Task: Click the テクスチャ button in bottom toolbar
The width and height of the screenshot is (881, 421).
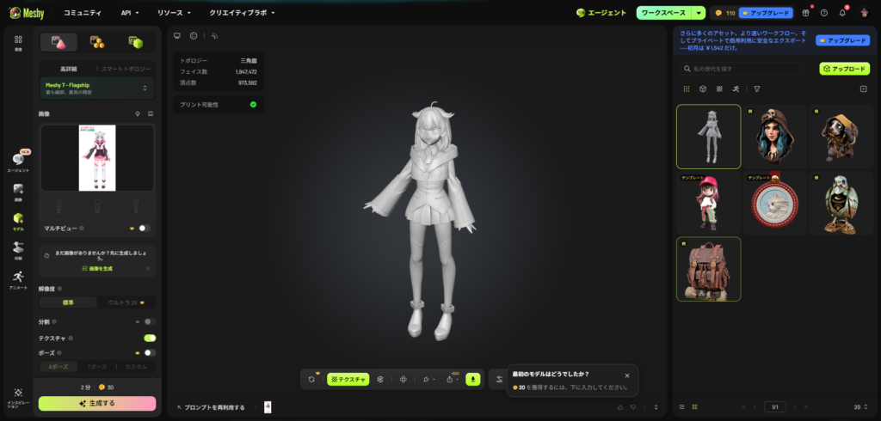Action: click(x=348, y=380)
